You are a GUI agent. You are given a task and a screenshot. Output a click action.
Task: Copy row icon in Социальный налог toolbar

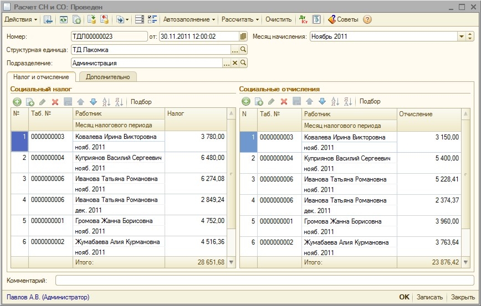(x=30, y=102)
